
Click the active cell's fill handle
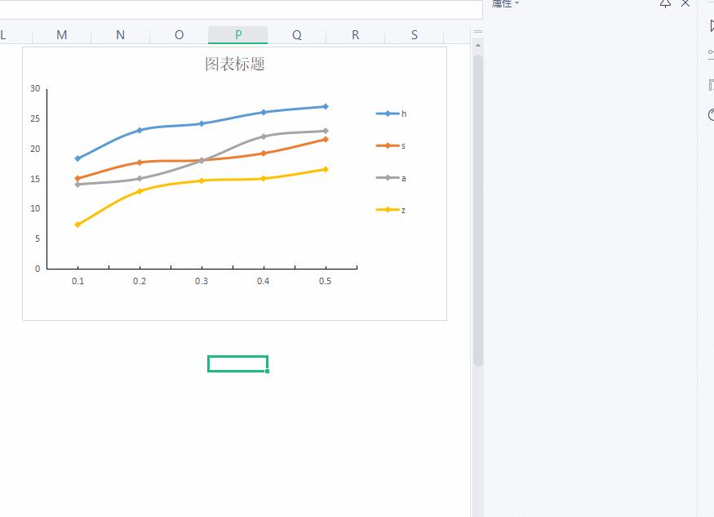[x=268, y=371]
